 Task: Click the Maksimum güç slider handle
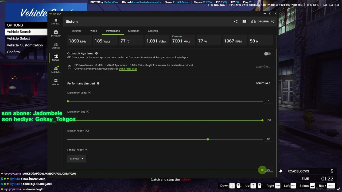262,120
